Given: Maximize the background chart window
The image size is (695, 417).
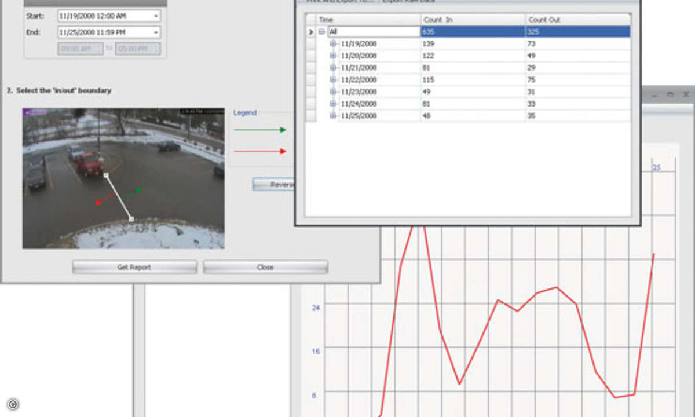Looking at the screenshot, I should tap(670, 94).
